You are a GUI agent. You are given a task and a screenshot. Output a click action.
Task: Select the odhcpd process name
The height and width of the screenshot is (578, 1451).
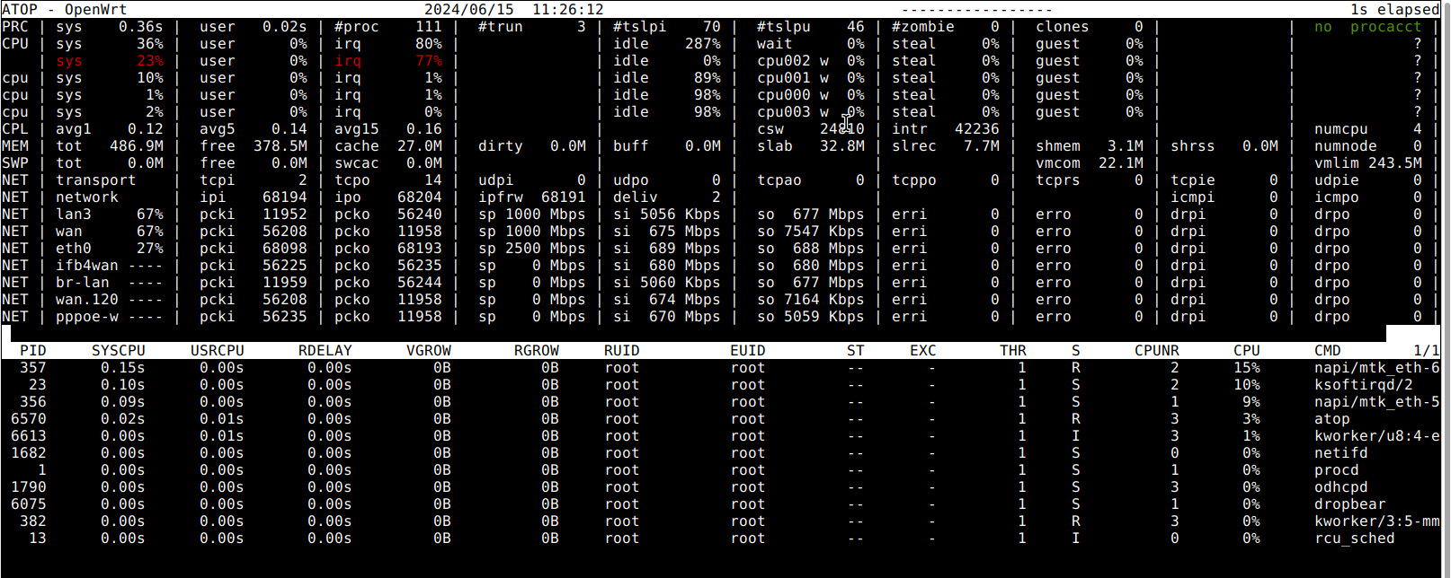tap(1341, 487)
